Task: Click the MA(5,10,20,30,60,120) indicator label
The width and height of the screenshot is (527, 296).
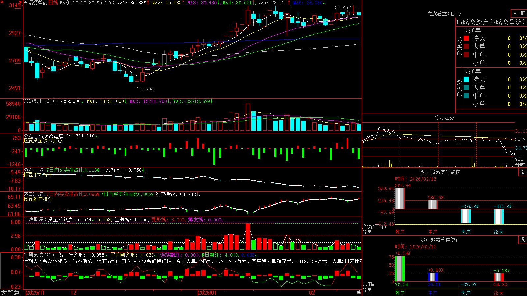Action: tap(87, 3)
